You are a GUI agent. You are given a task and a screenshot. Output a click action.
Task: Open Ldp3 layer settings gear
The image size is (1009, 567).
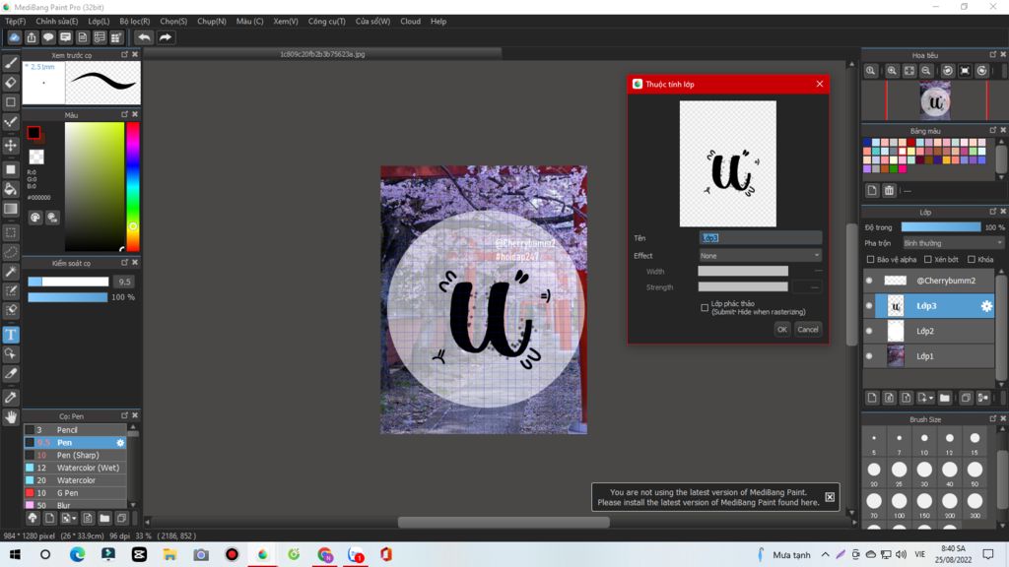[x=985, y=306]
